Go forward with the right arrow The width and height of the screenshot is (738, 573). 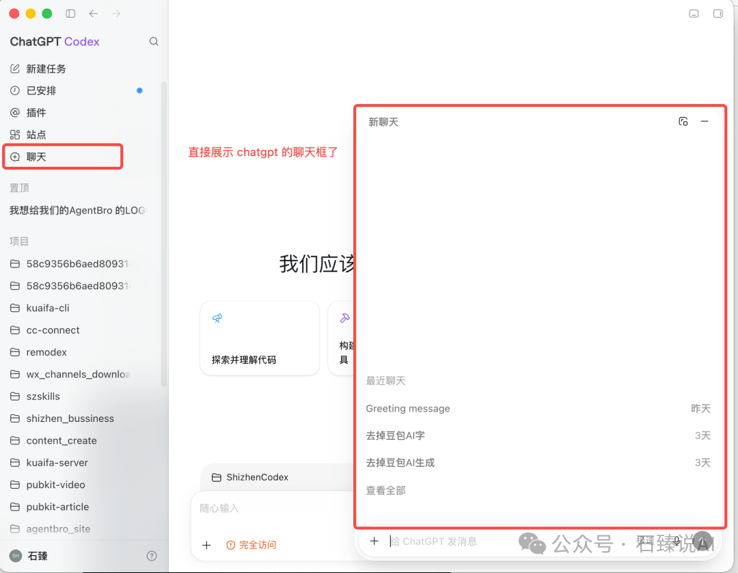[115, 14]
